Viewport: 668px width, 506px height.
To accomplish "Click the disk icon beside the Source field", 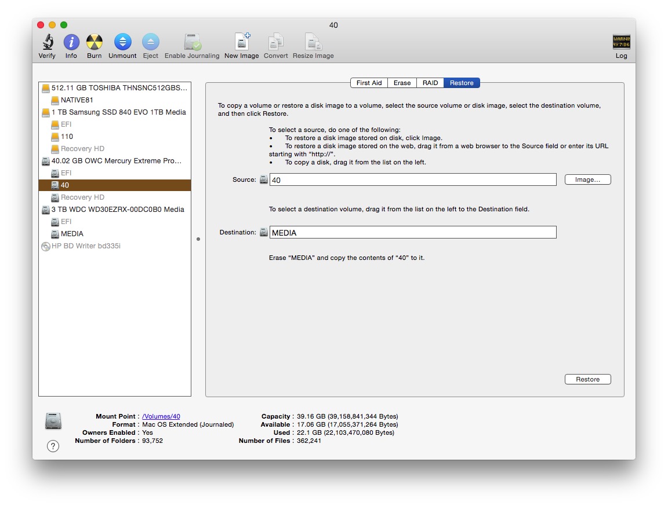I will (264, 179).
